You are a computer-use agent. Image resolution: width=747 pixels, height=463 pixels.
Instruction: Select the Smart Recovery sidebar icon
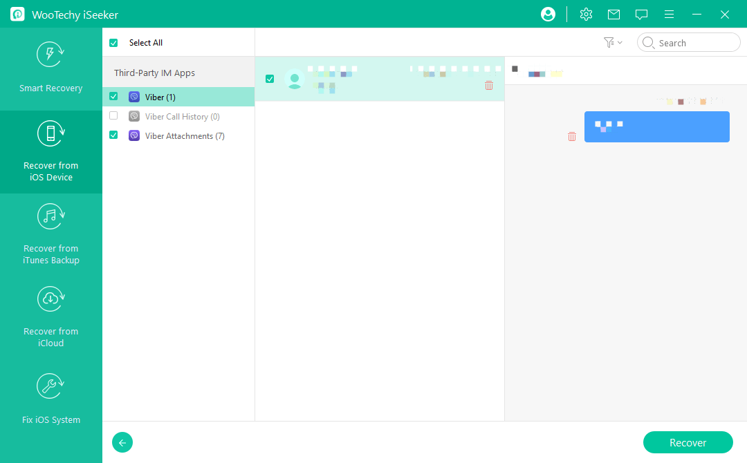pos(50,54)
